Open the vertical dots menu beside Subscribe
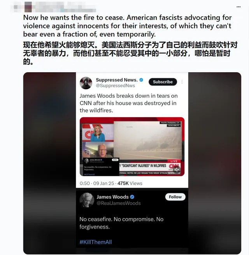Screen dimensions: 249x255 (x=182, y=82)
